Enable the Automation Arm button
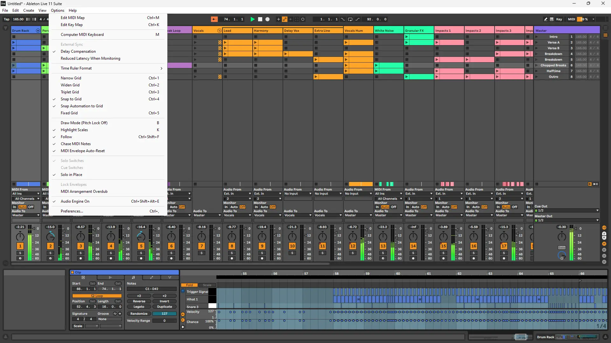Image resolution: width=611 pixels, height=343 pixels. [284, 19]
